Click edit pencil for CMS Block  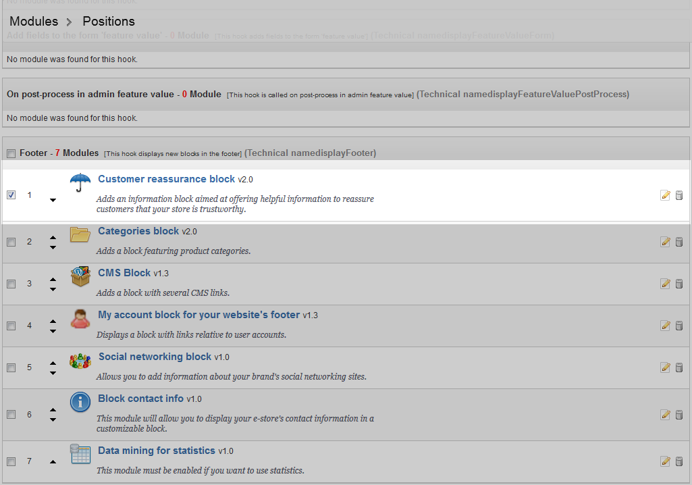665,284
